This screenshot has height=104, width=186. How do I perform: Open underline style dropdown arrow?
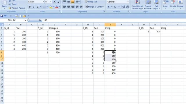point(41,7)
